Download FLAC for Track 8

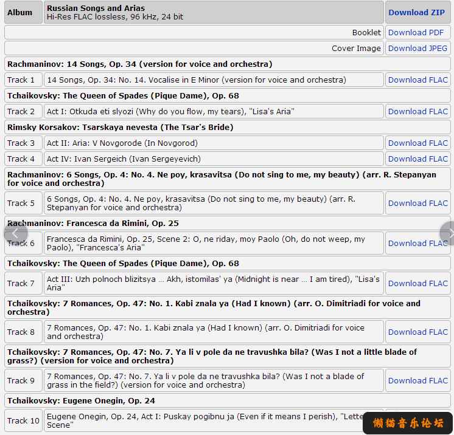[418, 332]
